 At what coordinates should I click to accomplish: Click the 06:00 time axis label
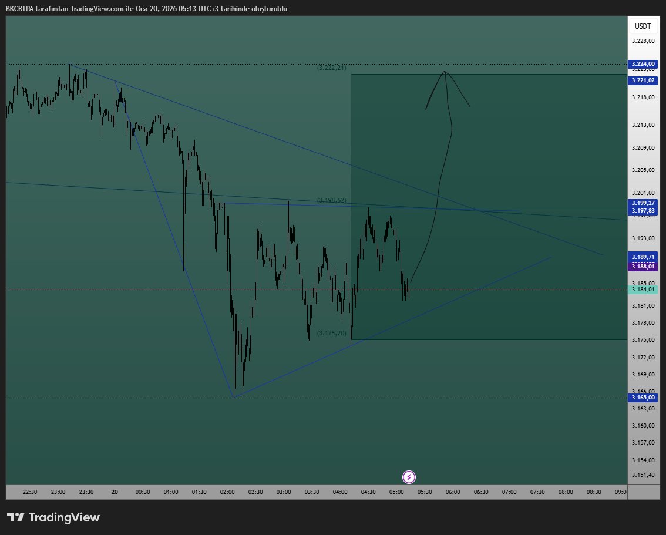point(453,492)
